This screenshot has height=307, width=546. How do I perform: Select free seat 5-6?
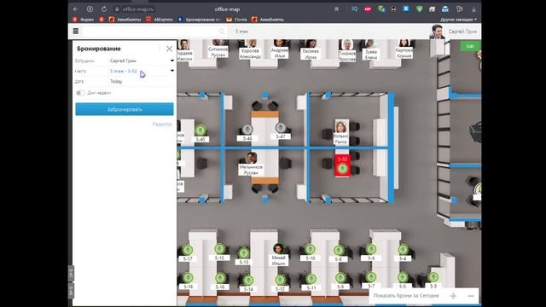371,249
